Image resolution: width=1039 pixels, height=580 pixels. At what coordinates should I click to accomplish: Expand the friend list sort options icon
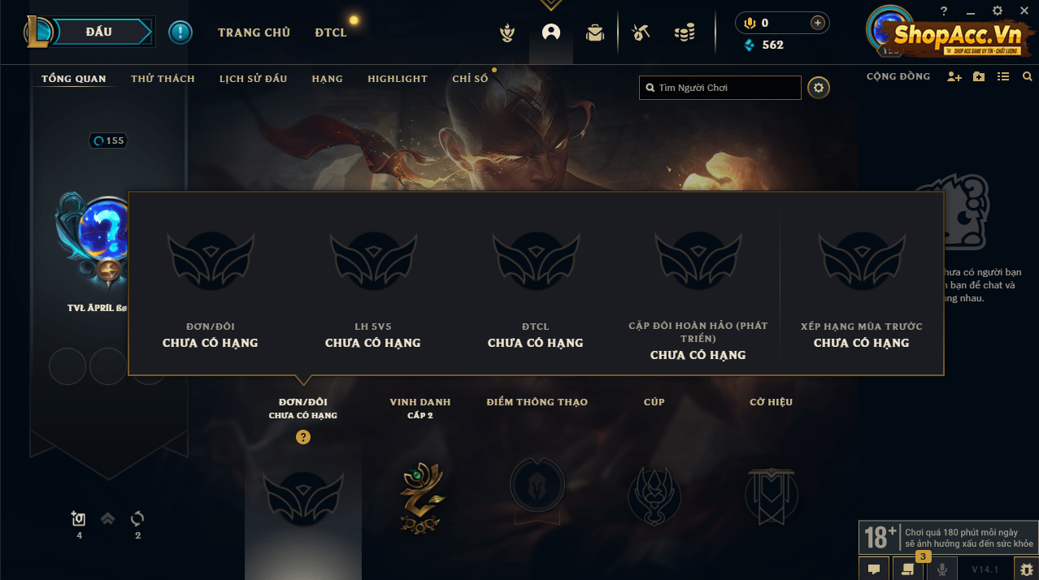coord(1003,77)
